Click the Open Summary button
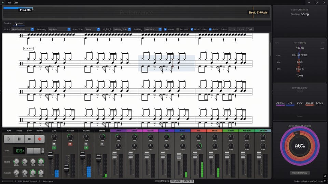 (300, 173)
